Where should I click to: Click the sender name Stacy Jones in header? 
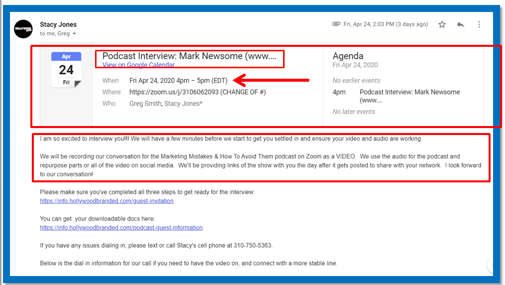pos(58,24)
